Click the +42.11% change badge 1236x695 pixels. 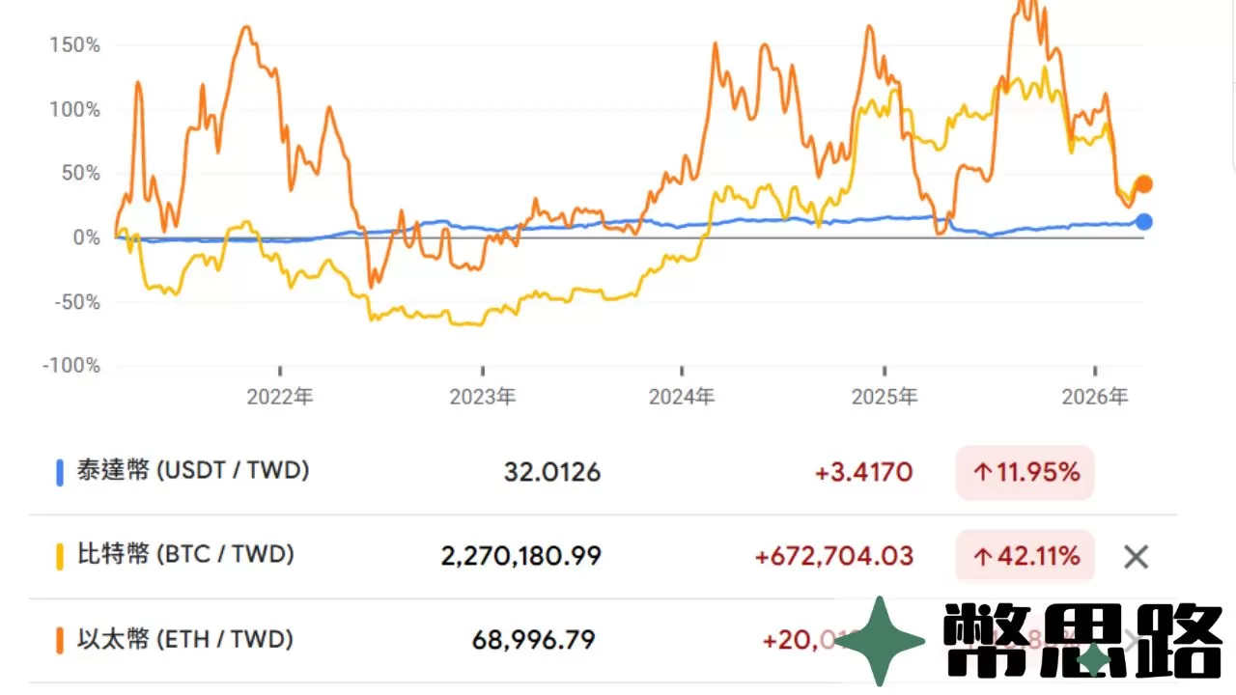point(1024,556)
